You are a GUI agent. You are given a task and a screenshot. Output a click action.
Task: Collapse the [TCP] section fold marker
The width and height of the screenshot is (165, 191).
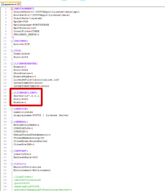point(12,51)
